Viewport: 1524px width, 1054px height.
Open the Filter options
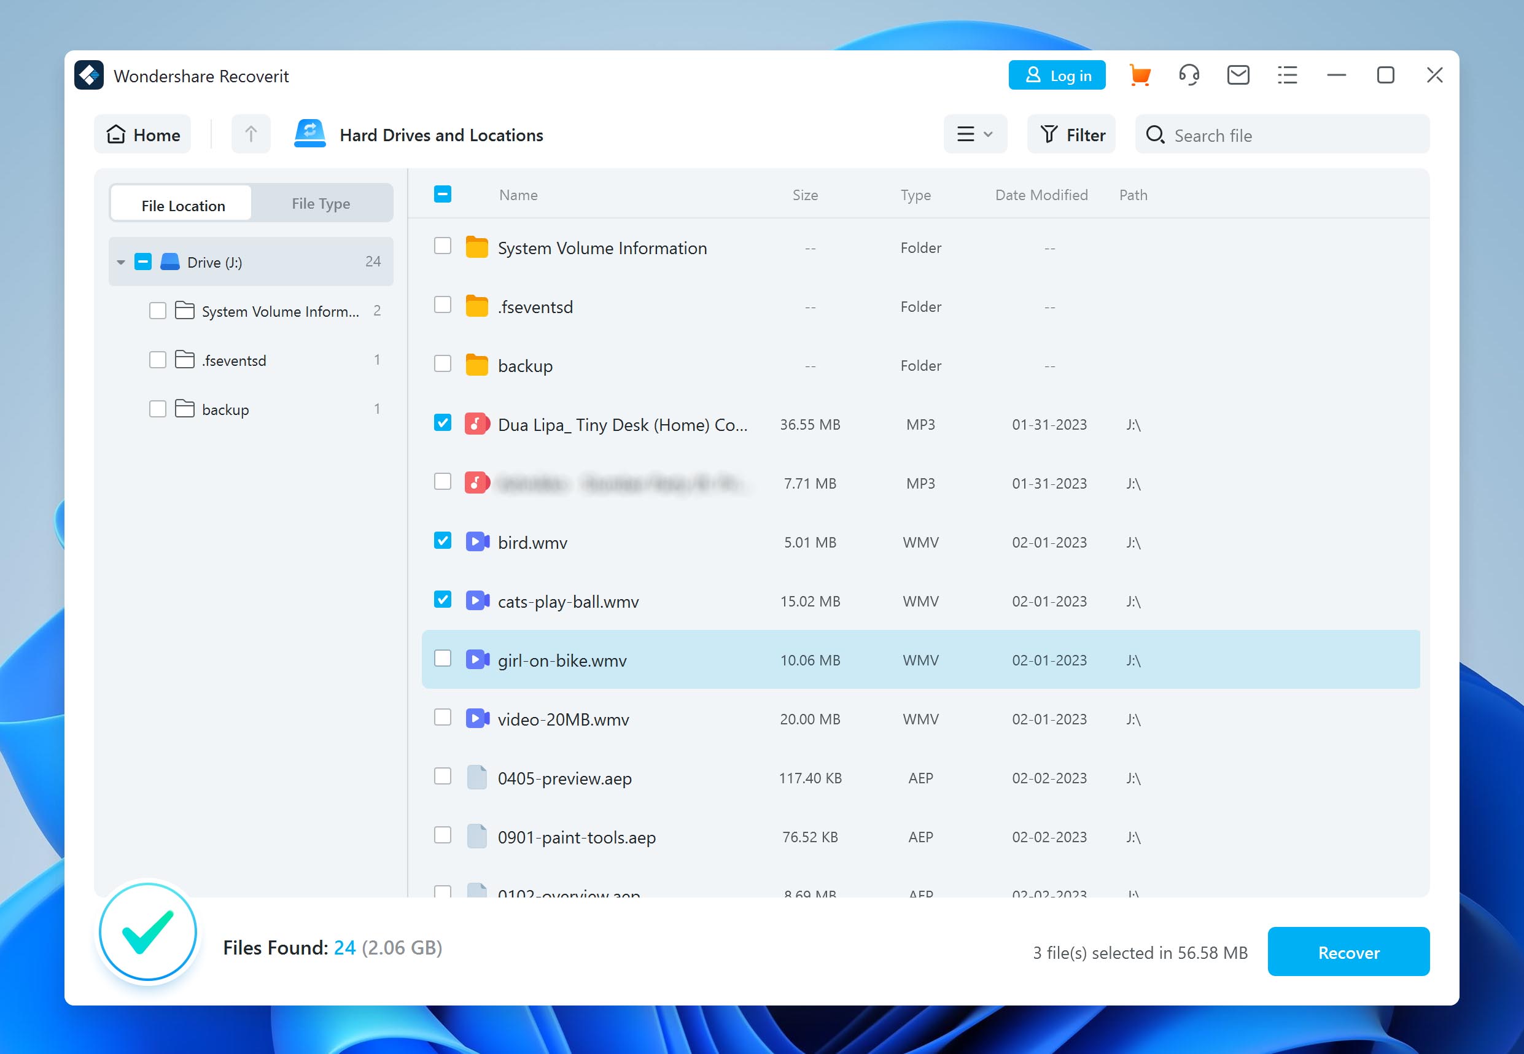(1071, 134)
